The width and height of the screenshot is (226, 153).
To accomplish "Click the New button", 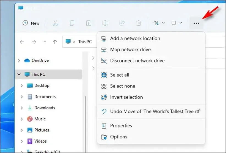I will [x=31, y=23].
